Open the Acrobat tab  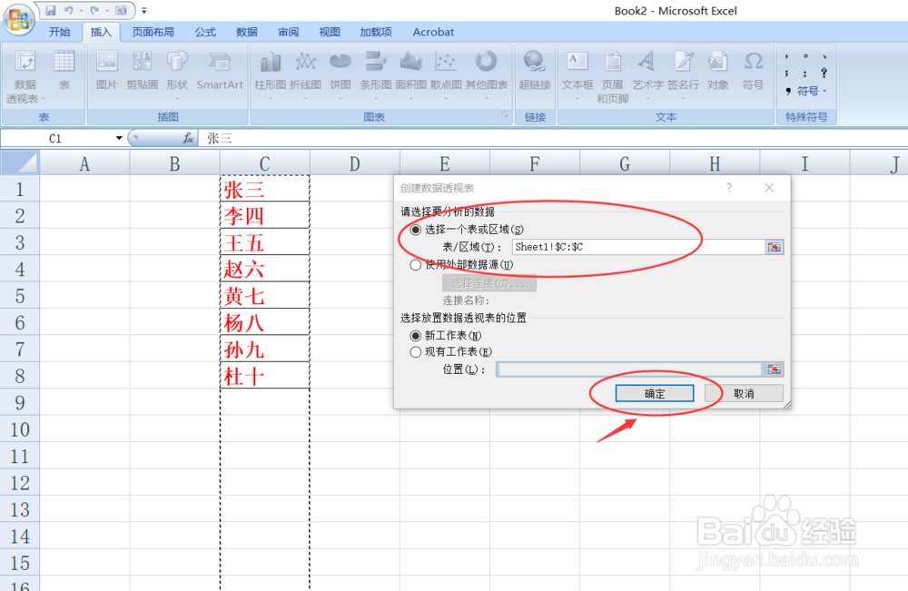click(433, 32)
